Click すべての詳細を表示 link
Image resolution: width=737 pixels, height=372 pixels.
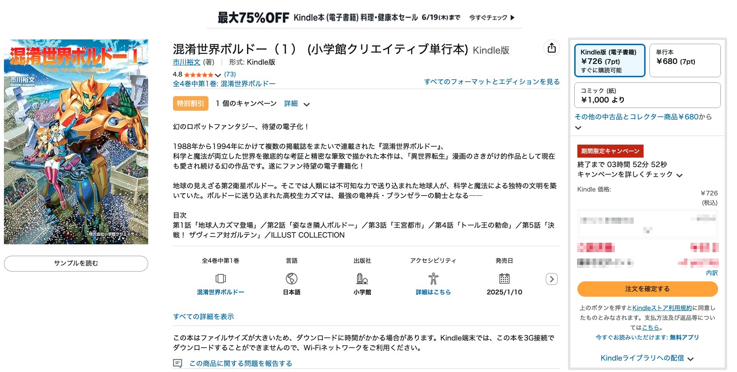(x=203, y=316)
